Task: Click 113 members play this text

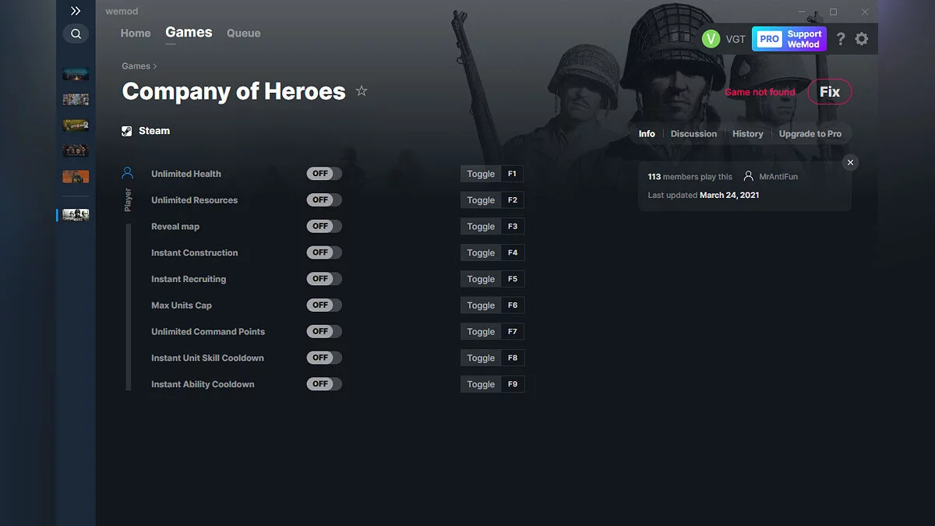Action: pyautogui.click(x=690, y=177)
